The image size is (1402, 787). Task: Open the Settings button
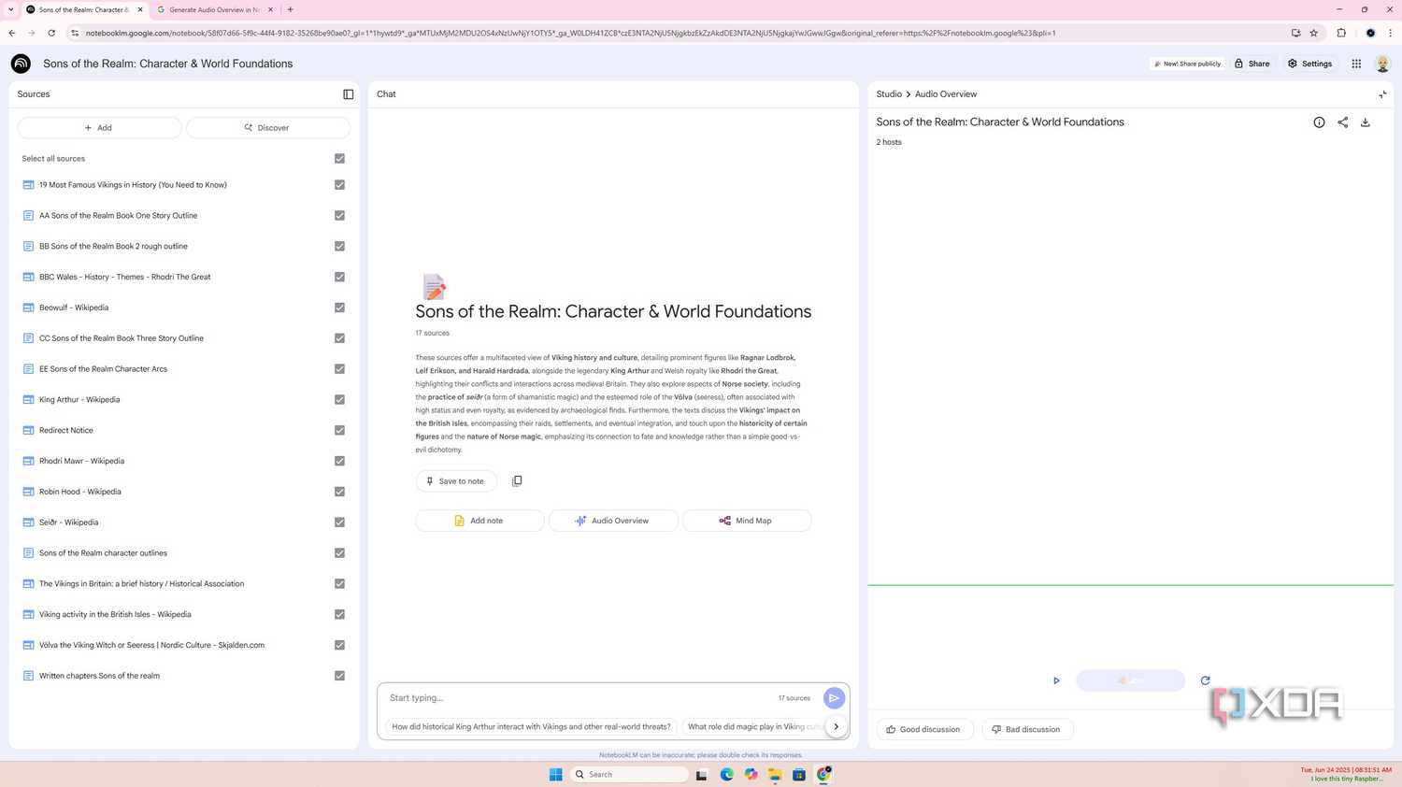pyautogui.click(x=1309, y=64)
